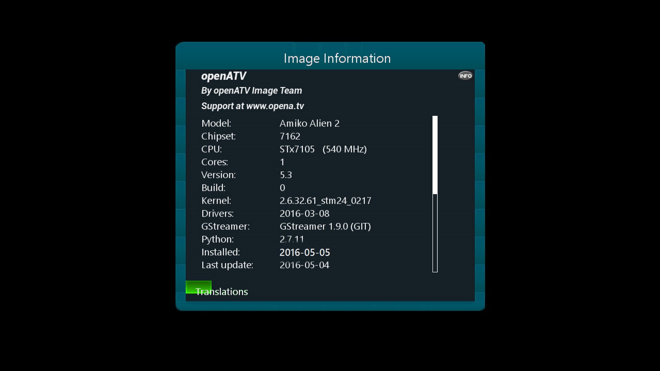
Task: Click 'GStreamer 1.9.0 (GIT)' value
Action: pyautogui.click(x=325, y=226)
